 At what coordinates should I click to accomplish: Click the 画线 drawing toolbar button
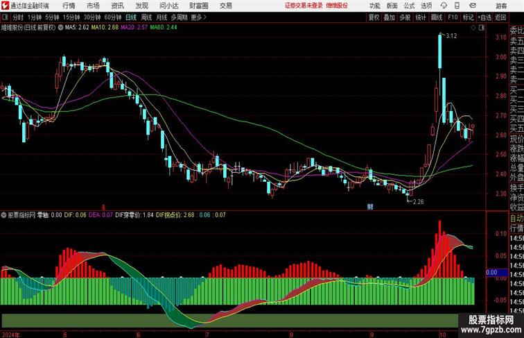pyautogui.click(x=437, y=17)
